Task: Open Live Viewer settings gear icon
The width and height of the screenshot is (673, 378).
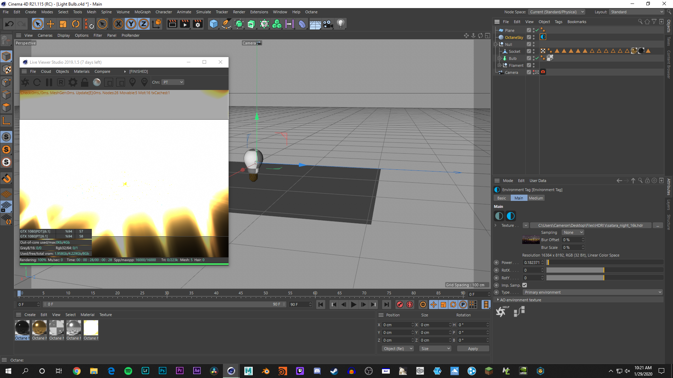Action: coord(73,82)
